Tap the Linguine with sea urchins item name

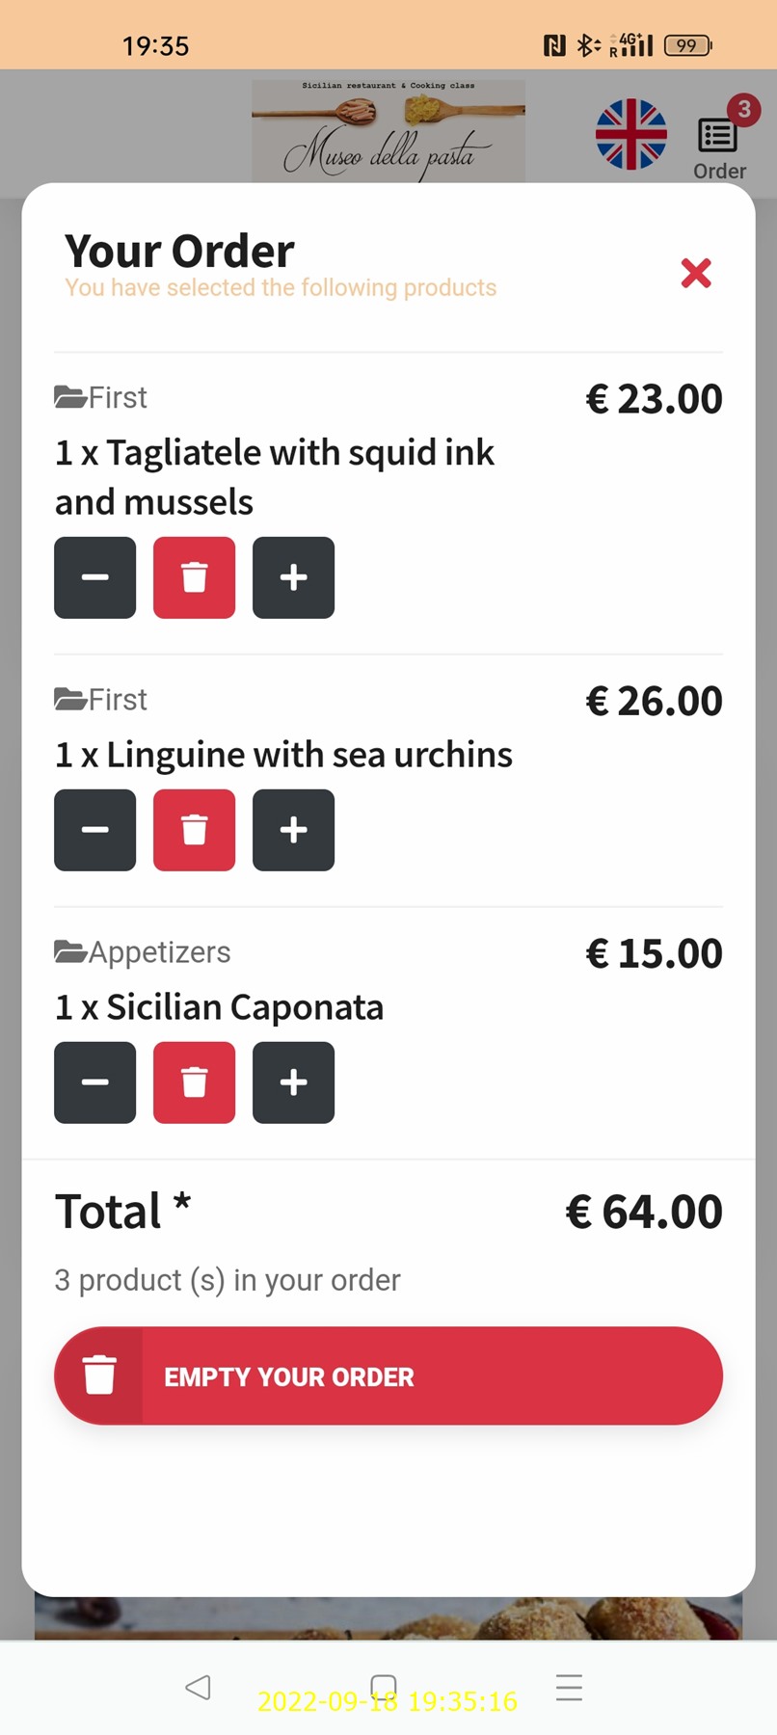(283, 755)
